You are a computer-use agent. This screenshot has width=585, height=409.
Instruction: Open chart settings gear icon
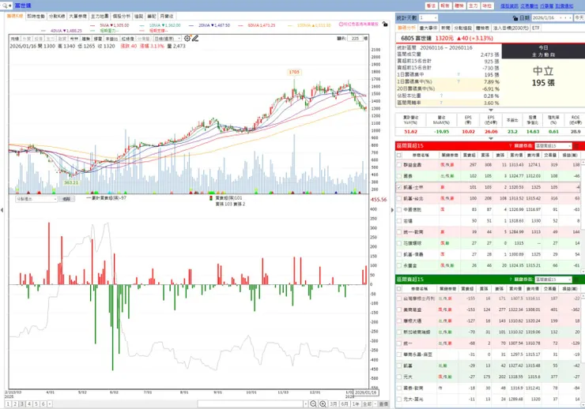[187, 39]
